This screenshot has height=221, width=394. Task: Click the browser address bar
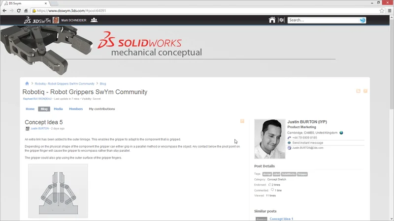tap(205, 10)
